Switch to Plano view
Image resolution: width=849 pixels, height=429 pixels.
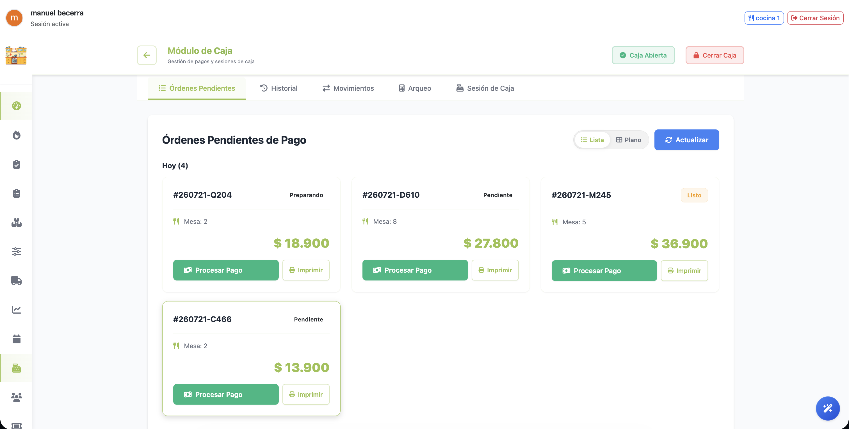click(x=629, y=140)
